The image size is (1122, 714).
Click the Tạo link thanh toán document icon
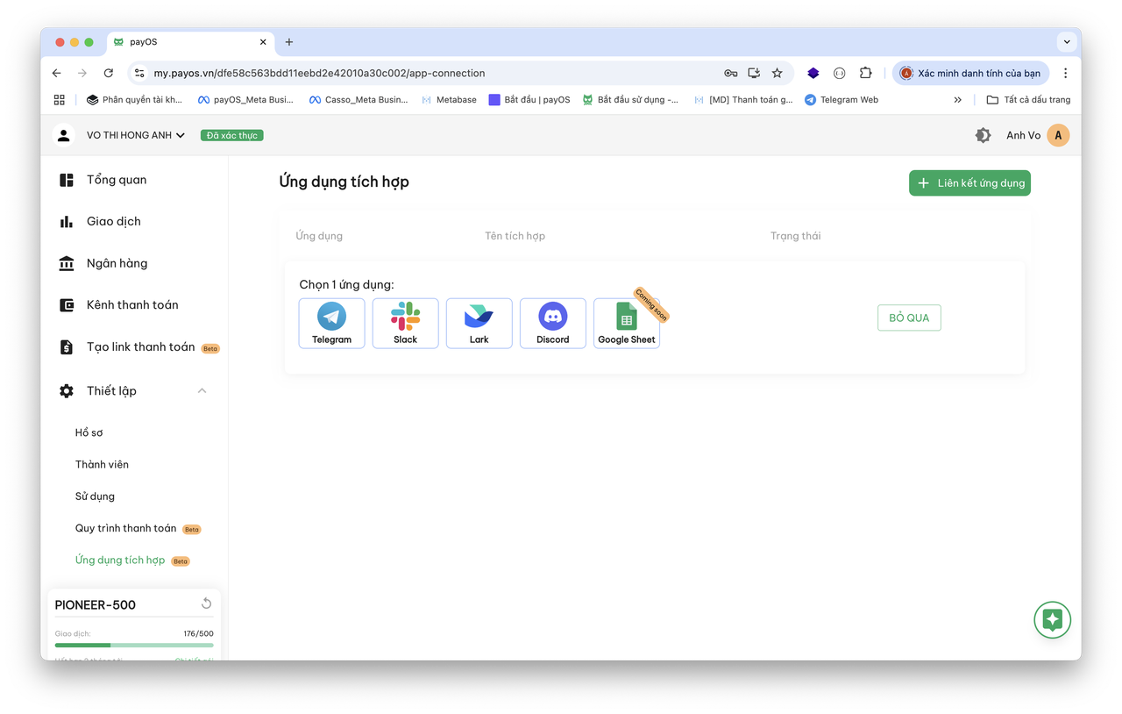(x=67, y=347)
